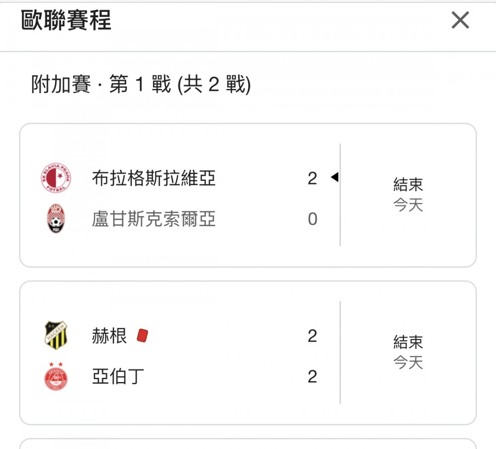Screen dimensions: 496x449
Task: Click 今天 under the Häcken match status
Action: (408, 362)
